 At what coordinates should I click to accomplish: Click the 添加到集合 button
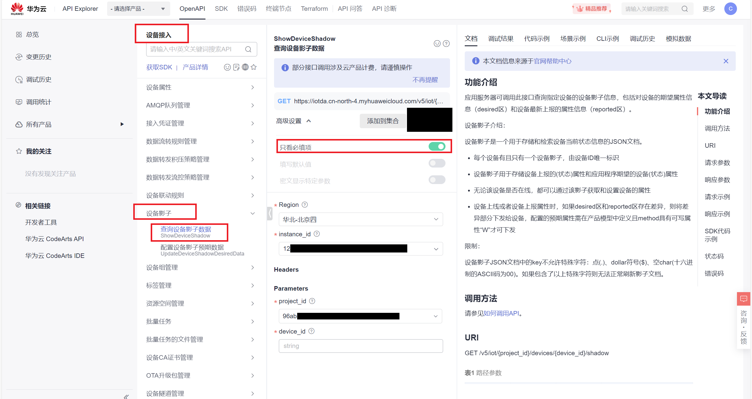pyautogui.click(x=383, y=121)
